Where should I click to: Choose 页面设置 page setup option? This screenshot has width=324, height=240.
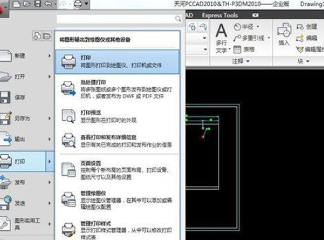[x=117, y=170]
